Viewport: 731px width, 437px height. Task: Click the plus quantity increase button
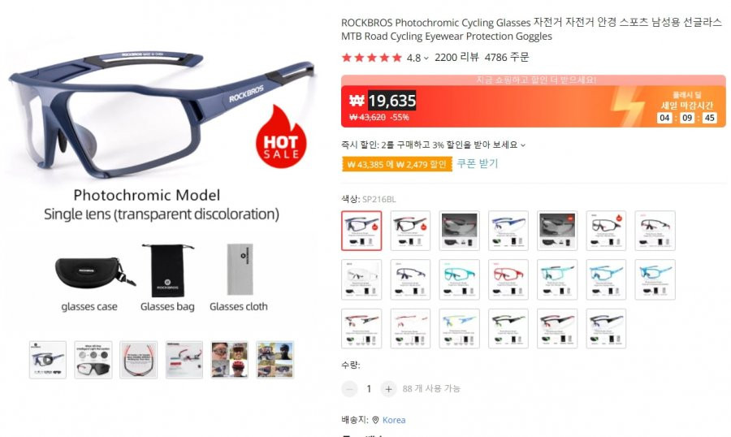pyautogui.click(x=388, y=389)
